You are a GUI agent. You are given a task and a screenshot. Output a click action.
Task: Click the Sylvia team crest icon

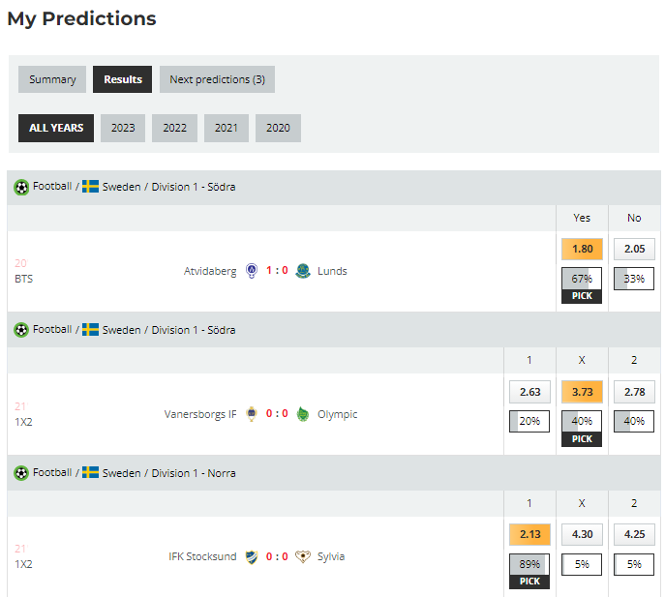303,556
